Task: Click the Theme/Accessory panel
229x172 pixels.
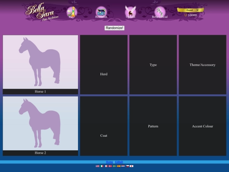Action: click(x=202, y=65)
